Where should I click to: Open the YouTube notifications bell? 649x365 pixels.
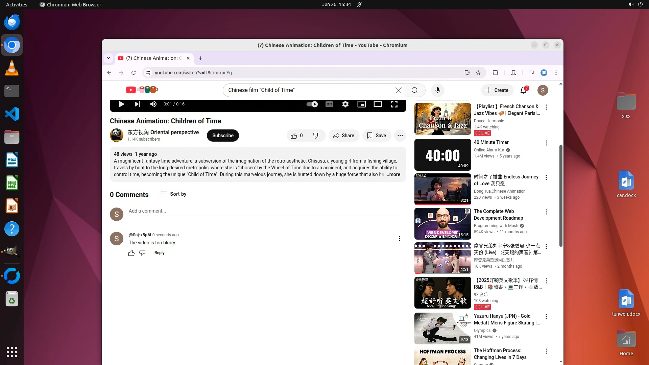523,90
